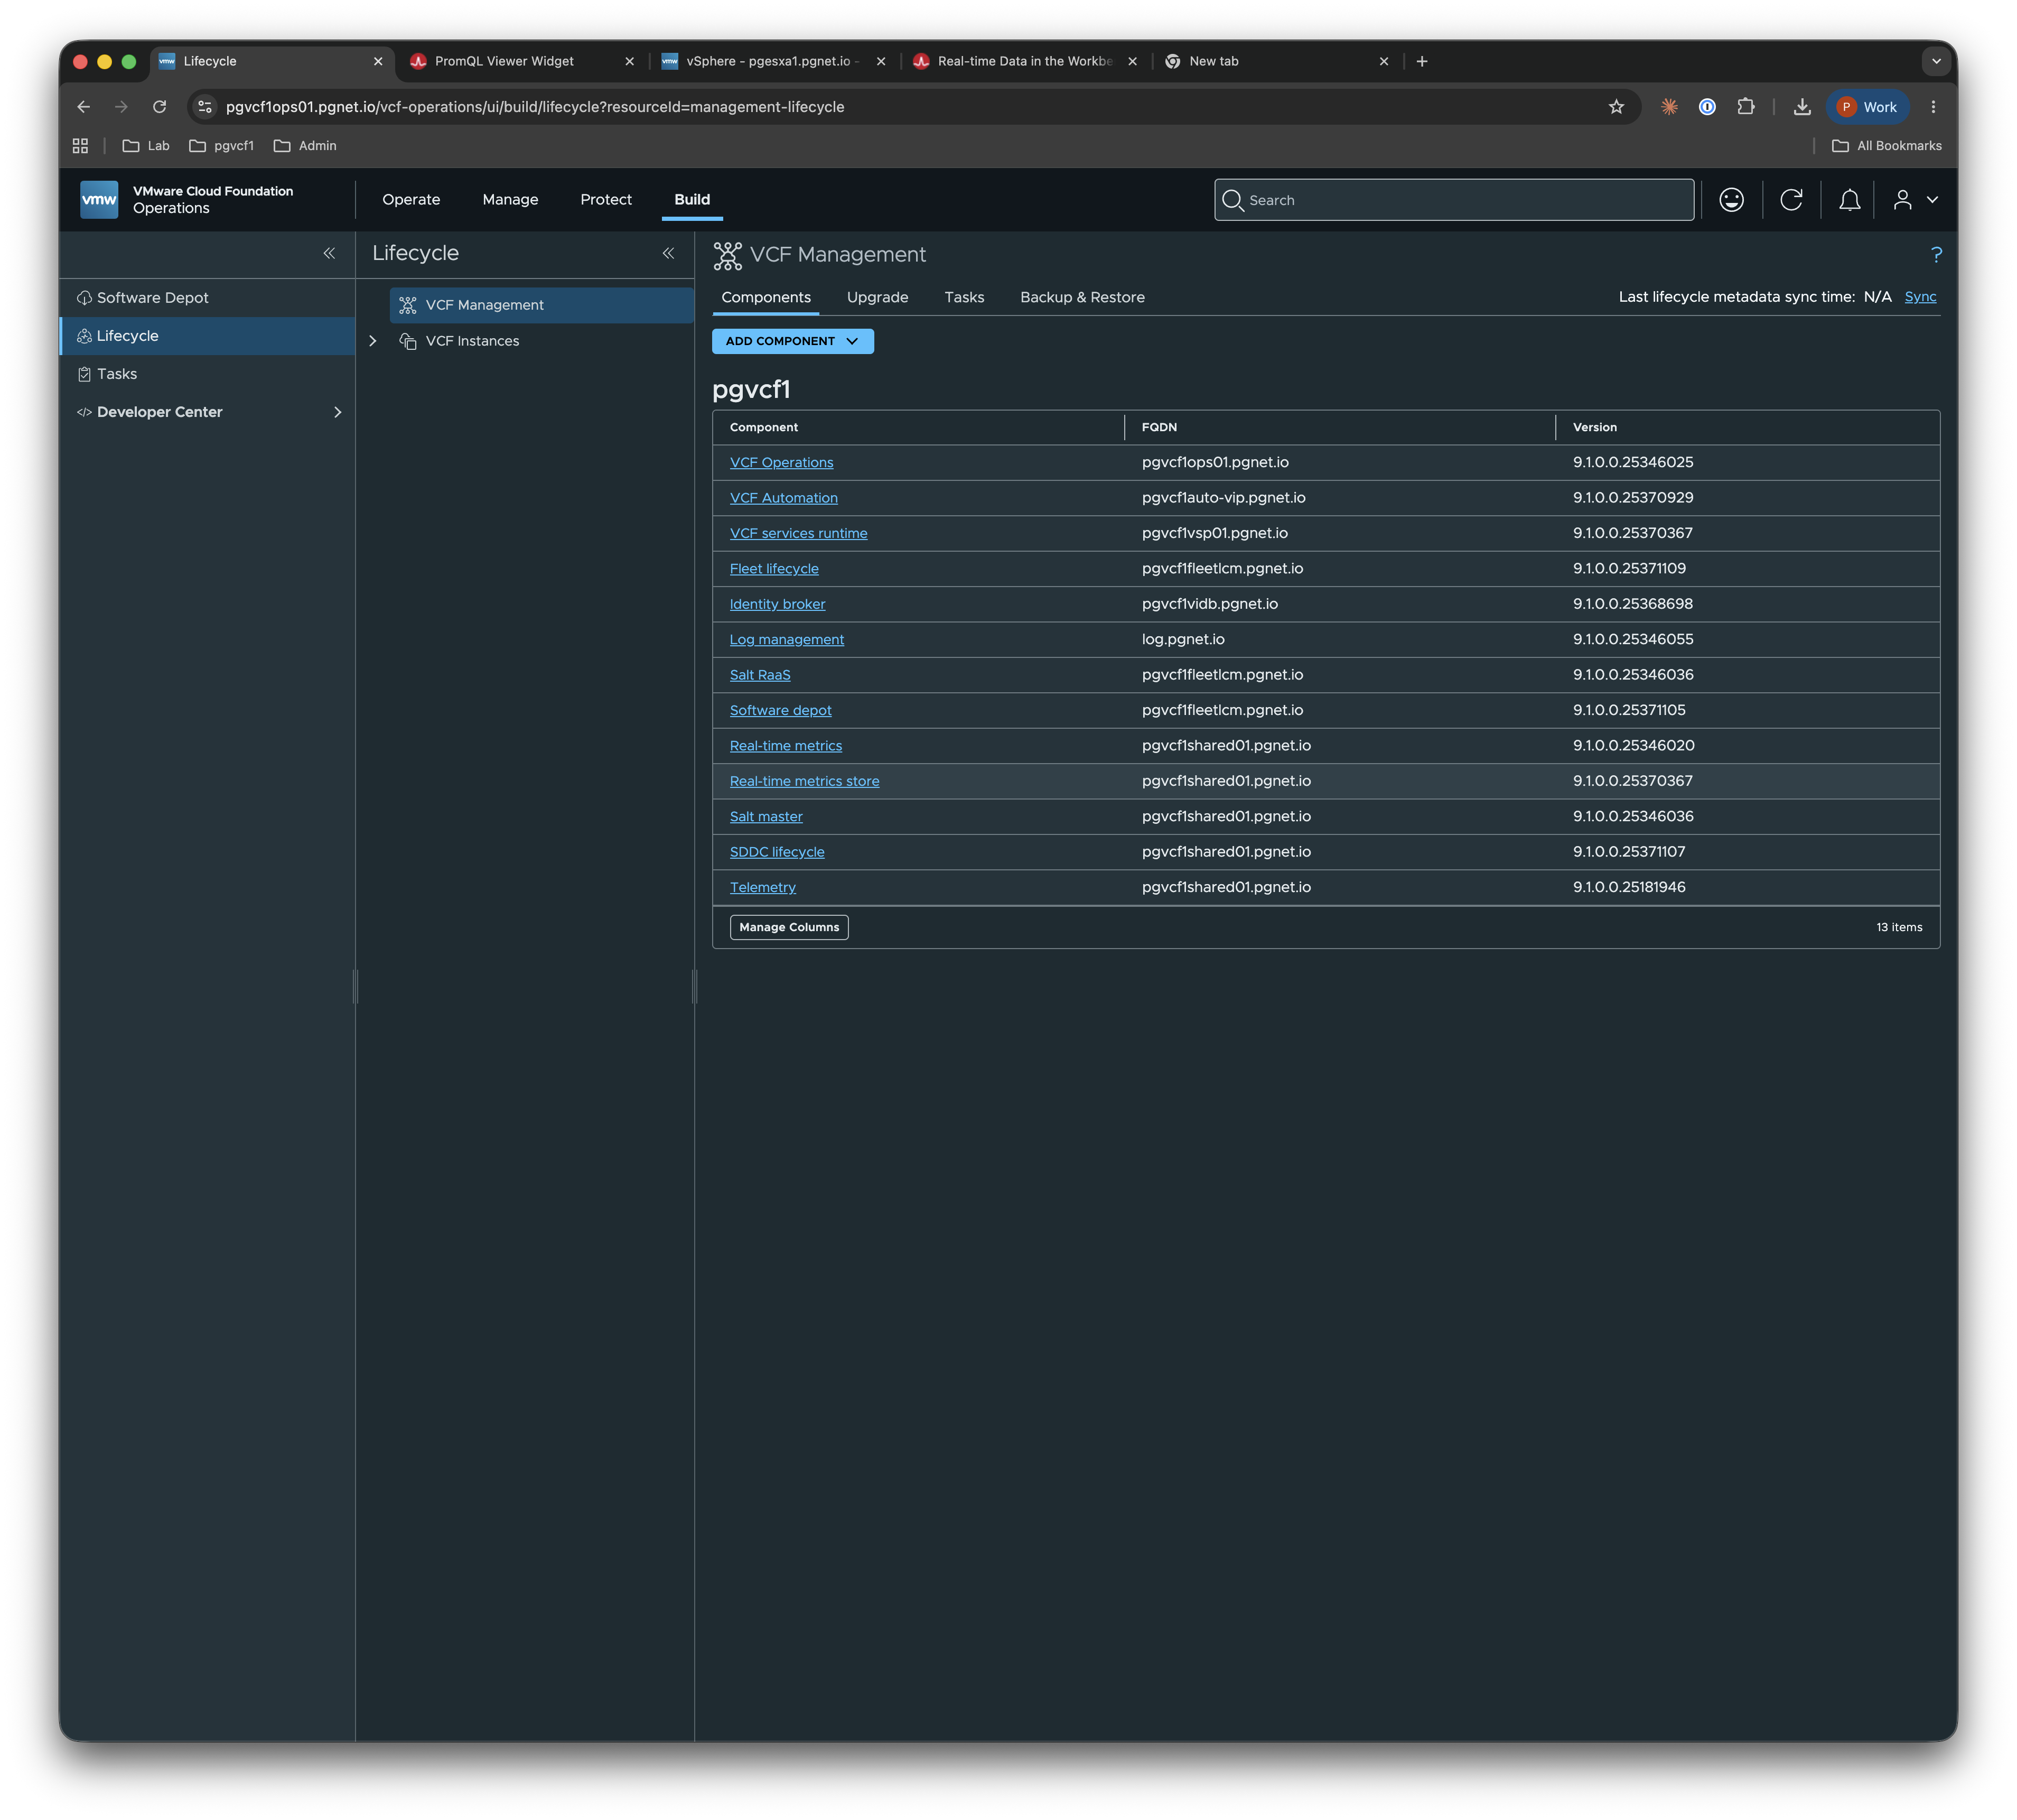
Task: Switch to the Manage menu
Action: pos(510,200)
